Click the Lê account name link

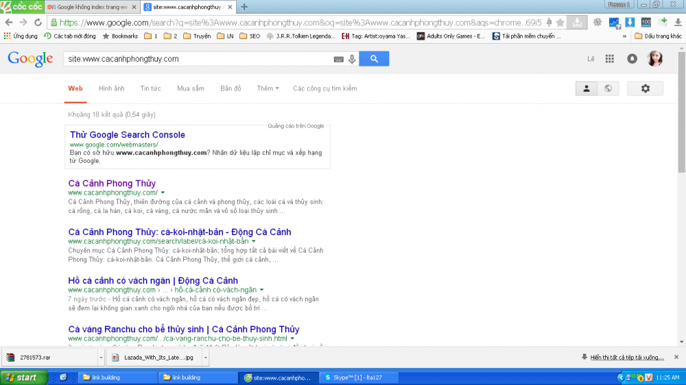[591, 59]
